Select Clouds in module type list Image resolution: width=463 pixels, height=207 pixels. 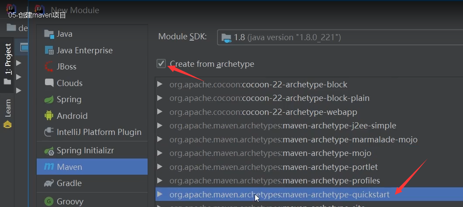point(92,83)
